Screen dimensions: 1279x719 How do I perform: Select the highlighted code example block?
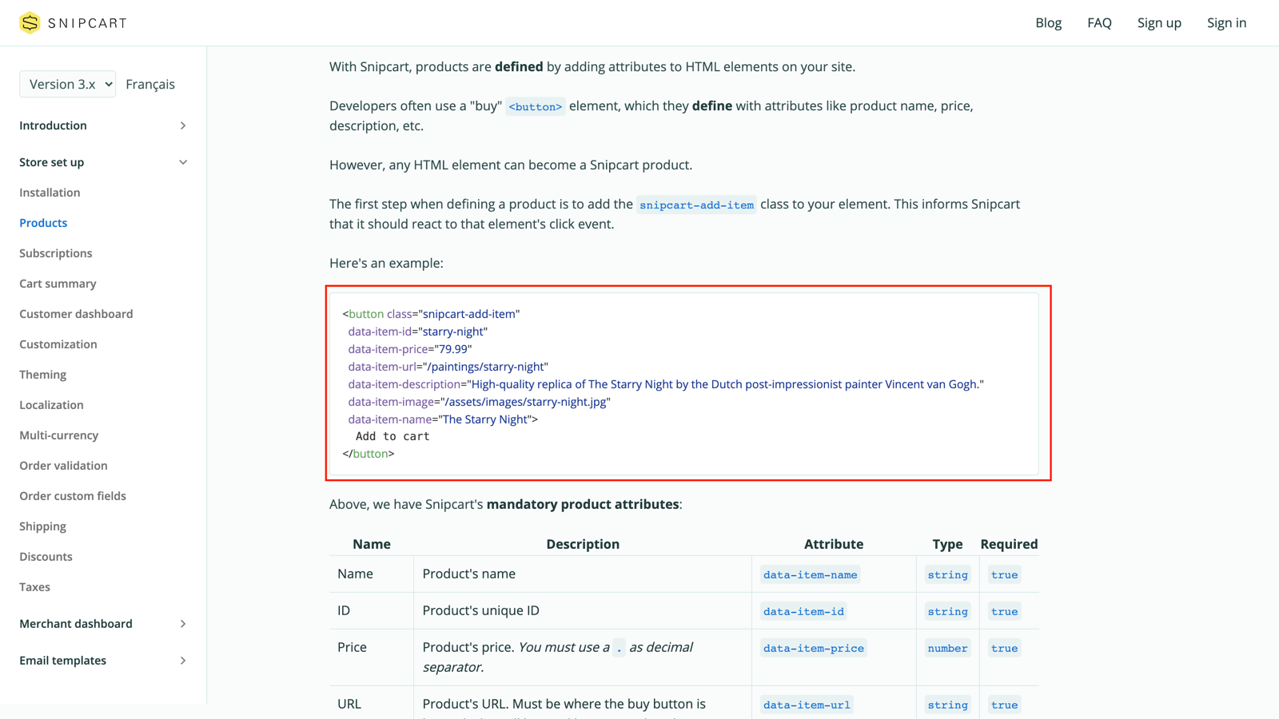point(689,383)
